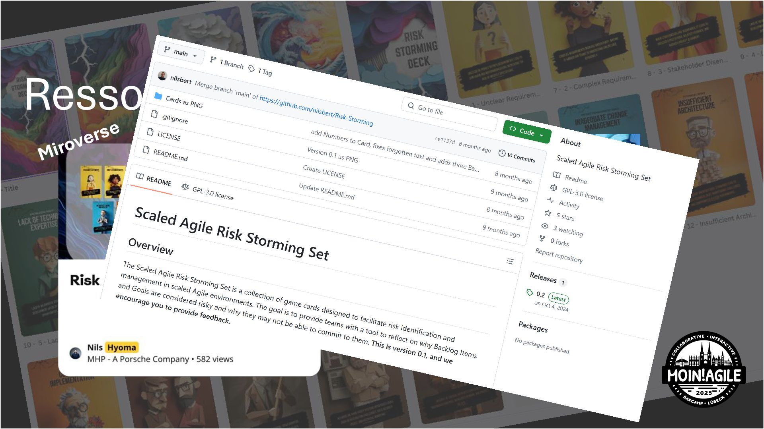The height and width of the screenshot is (429, 764).
Task: Click the file icon beside LICENSE
Action: coord(150,132)
